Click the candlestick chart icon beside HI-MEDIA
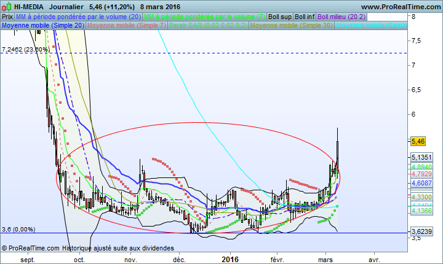 click(x=7, y=7)
